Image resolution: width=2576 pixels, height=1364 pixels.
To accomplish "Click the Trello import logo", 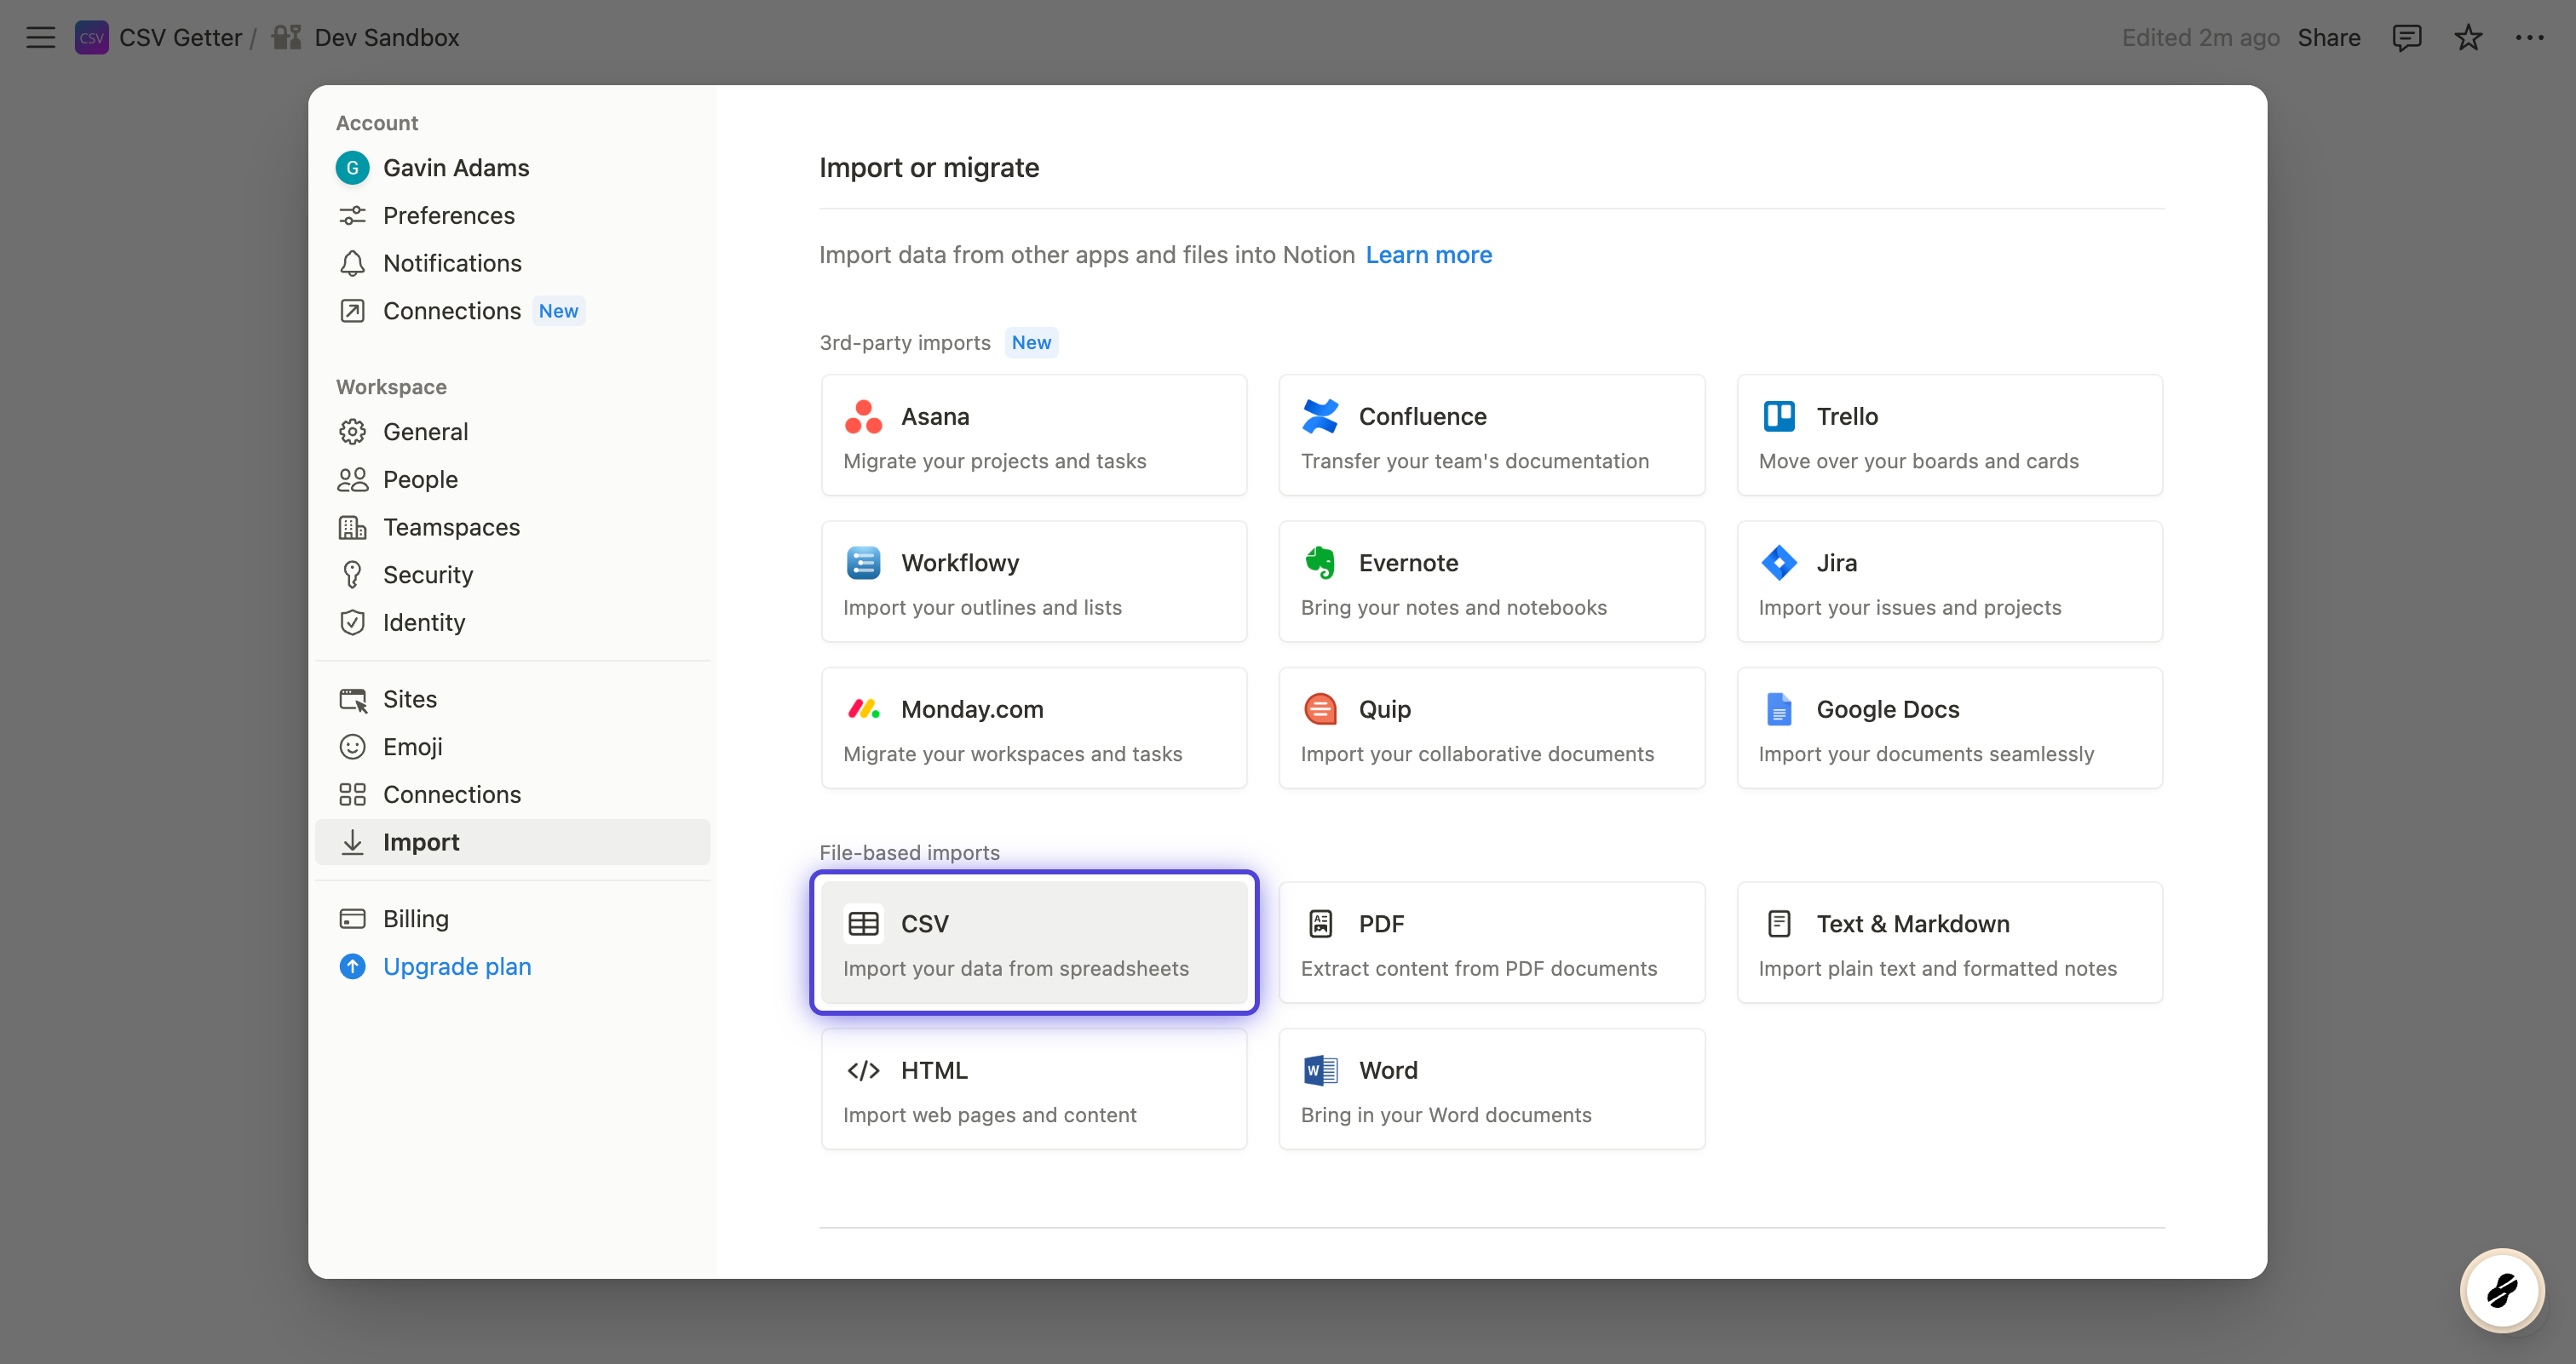I will [1778, 416].
